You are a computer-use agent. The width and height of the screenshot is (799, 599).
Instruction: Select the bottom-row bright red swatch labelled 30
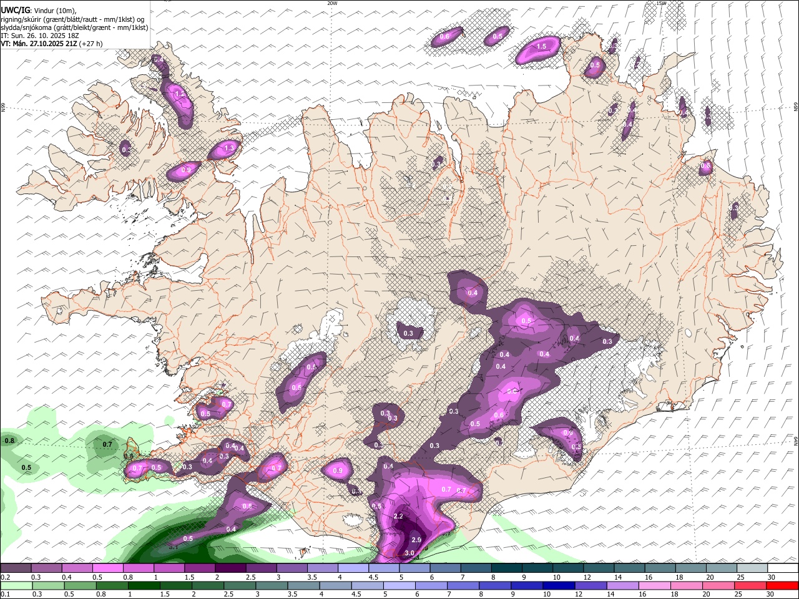pyautogui.click(x=782, y=585)
